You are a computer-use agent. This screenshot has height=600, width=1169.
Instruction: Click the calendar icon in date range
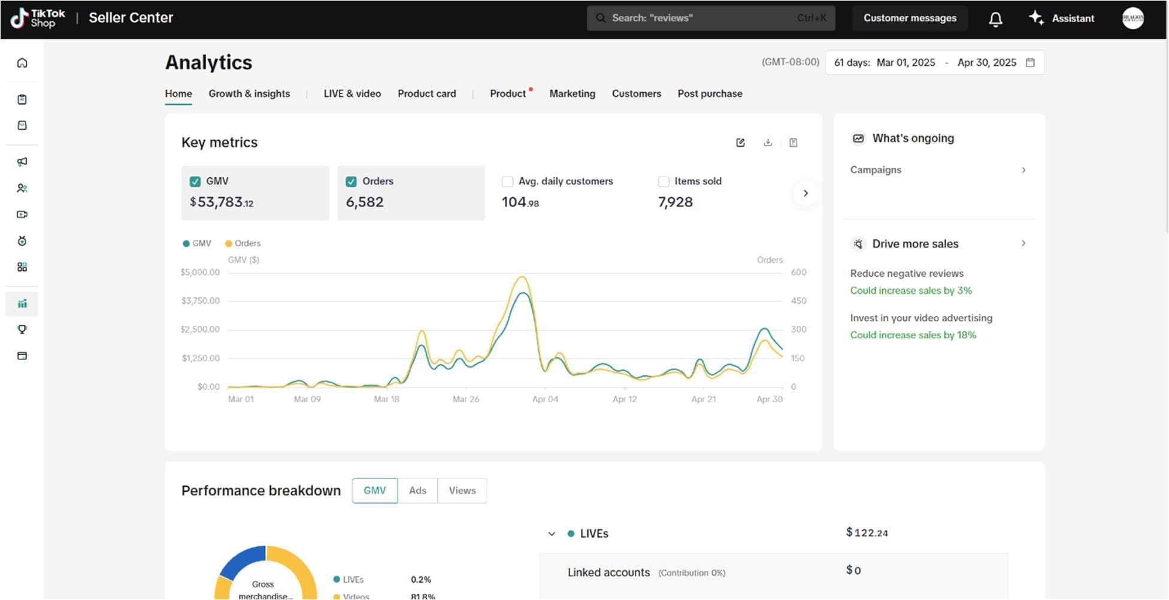(x=1030, y=62)
